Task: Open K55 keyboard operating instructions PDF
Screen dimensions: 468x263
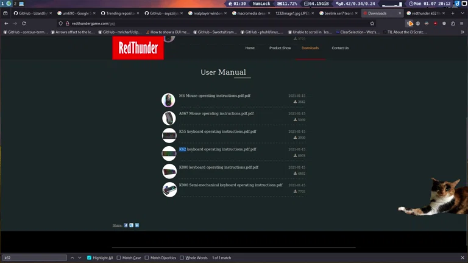Action: [218, 131]
